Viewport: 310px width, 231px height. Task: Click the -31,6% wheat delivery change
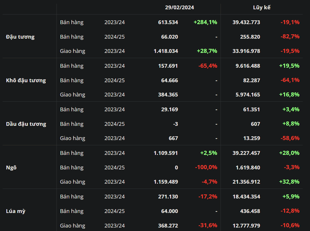[x=207, y=225]
